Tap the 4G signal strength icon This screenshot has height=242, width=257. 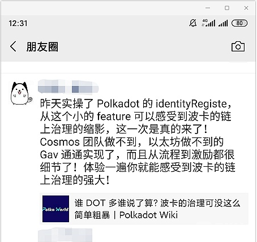(208, 23)
